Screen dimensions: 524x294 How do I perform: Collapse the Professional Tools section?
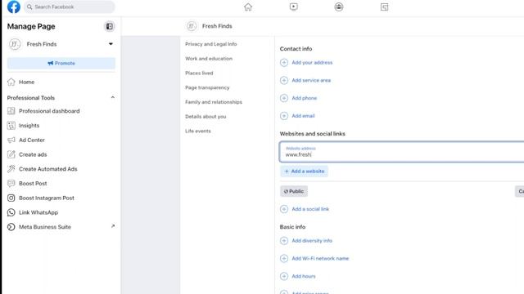[x=113, y=97]
